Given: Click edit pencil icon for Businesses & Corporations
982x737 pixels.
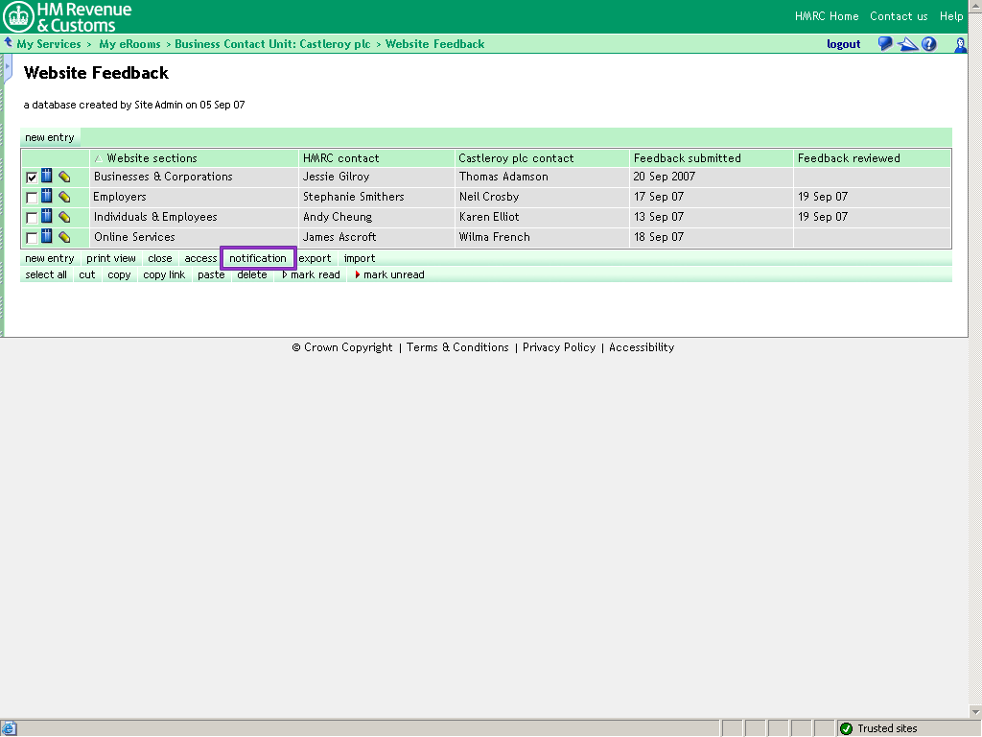Looking at the screenshot, I should point(64,177).
